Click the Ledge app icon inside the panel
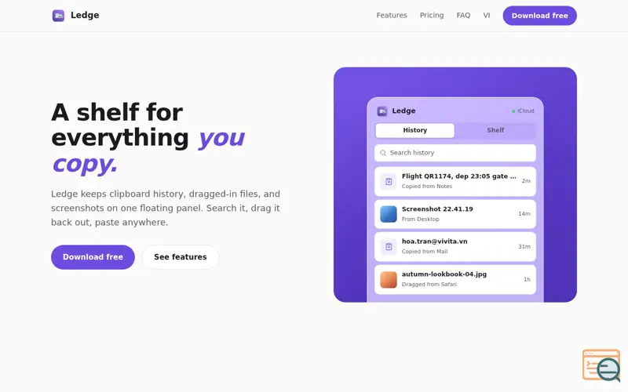628x392 pixels. [382, 111]
